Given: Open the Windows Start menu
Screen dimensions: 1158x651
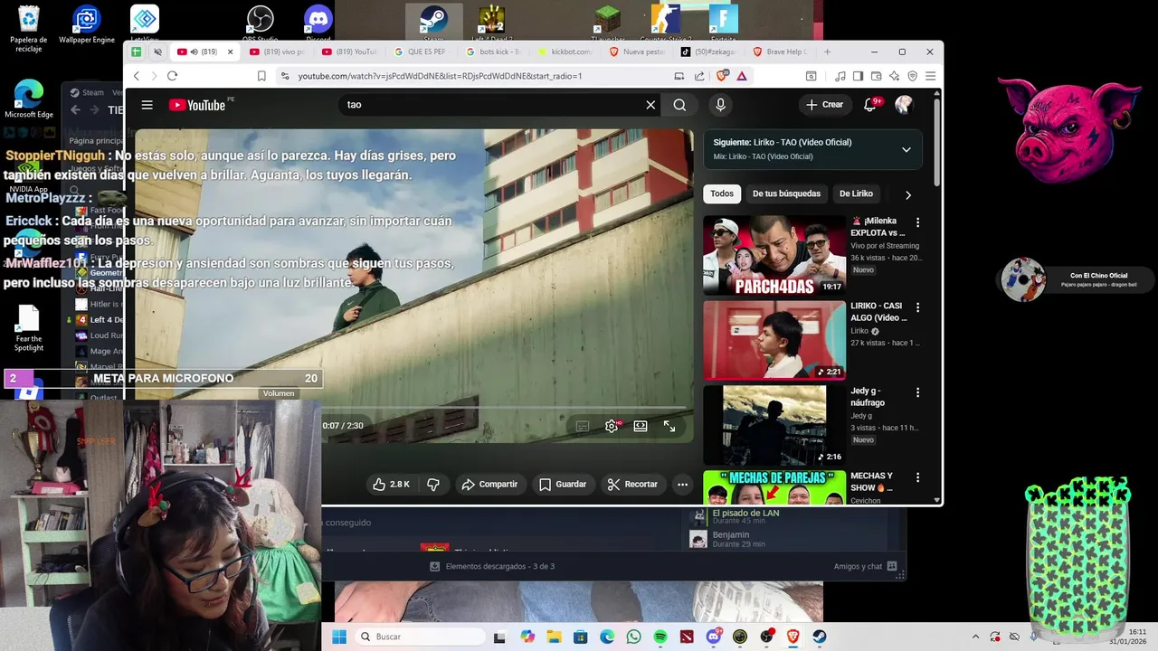Looking at the screenshot, I should click(338, 637).
